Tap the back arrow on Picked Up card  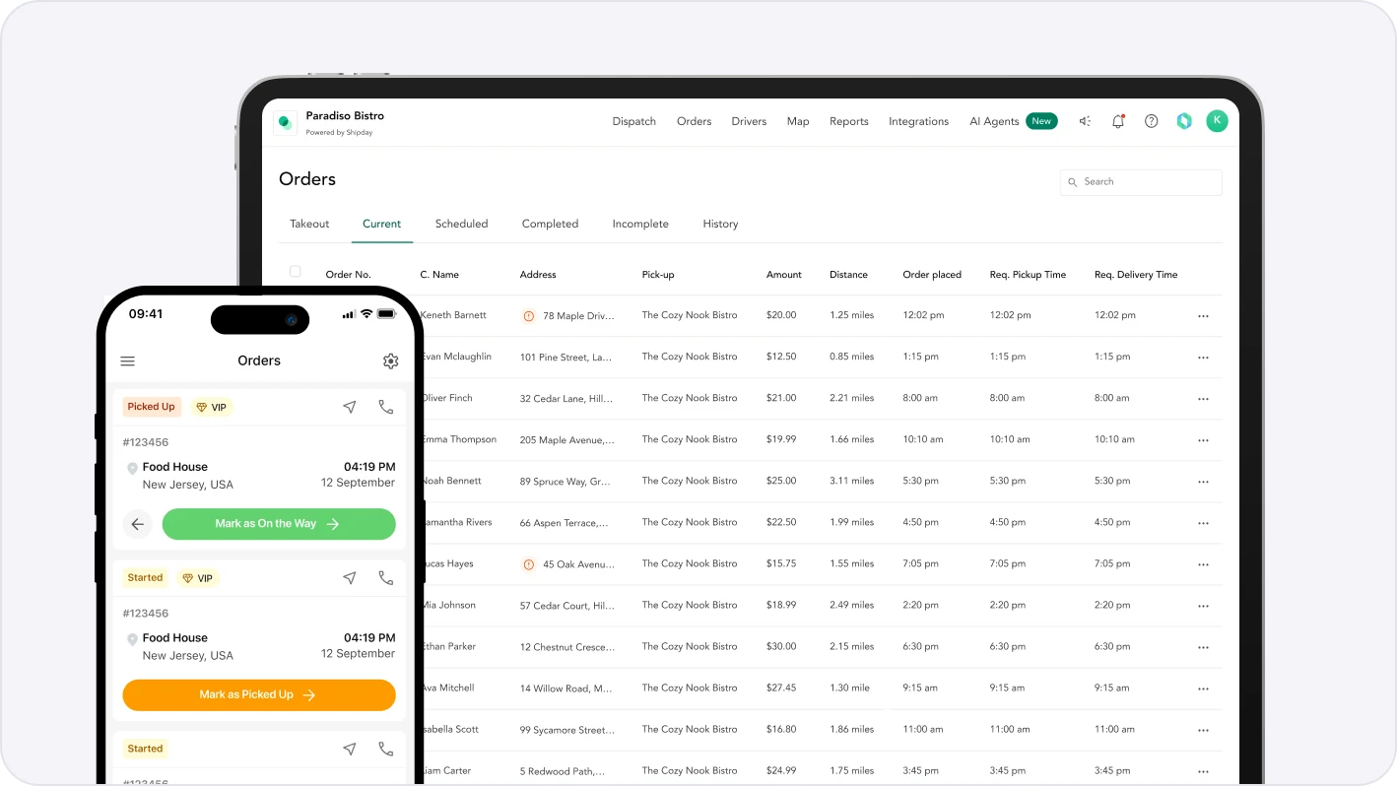138,524
